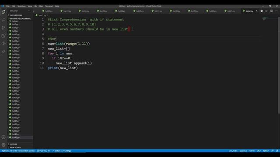
Task: Click the editor vertical scrollbar
Action: pos(279,65)
